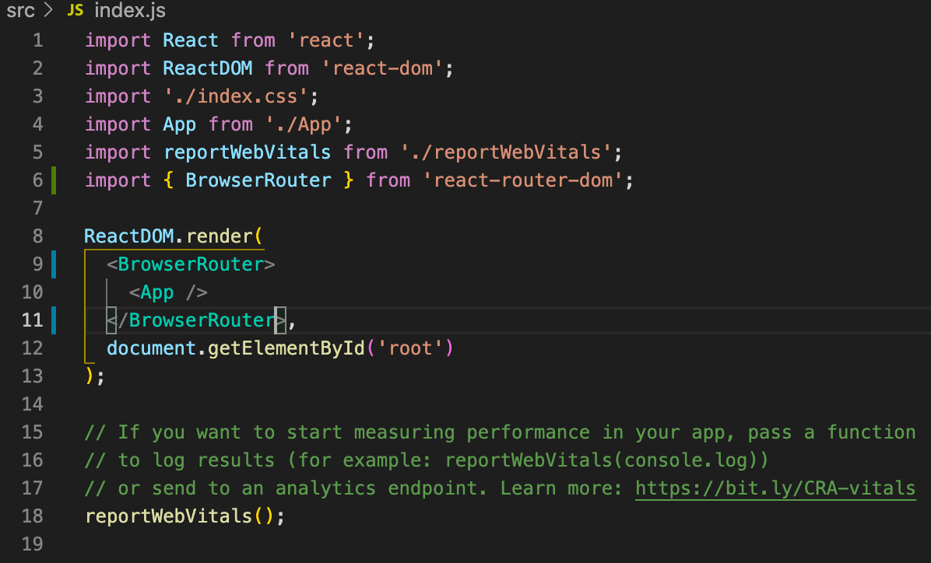Click the gutter beside line 11
The image size is (931, 563).
(53, 320)
